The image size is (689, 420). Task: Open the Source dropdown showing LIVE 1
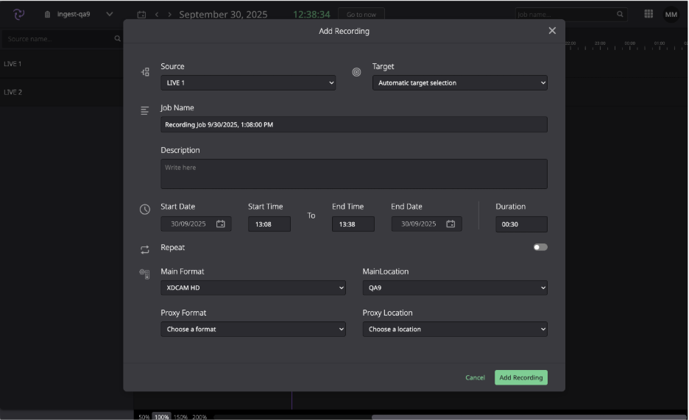tap(248, 82)
